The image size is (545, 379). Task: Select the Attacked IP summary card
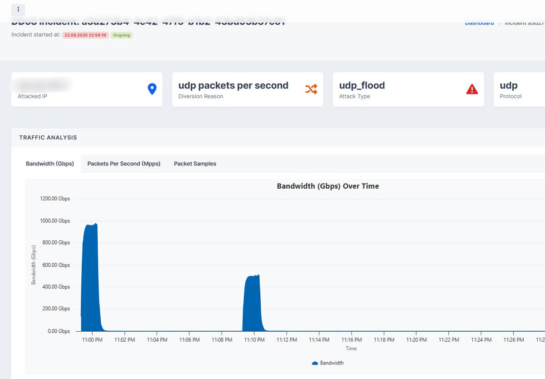click(x=86, y=89)
